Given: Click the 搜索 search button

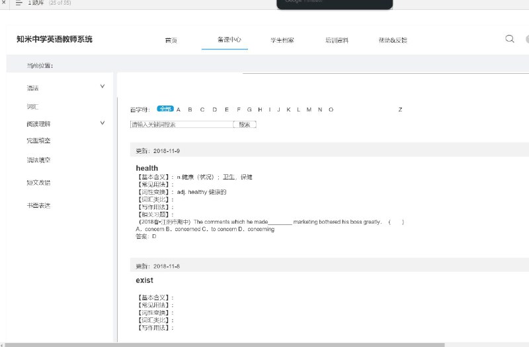Looking at the screenshot, I should [245, 125].
